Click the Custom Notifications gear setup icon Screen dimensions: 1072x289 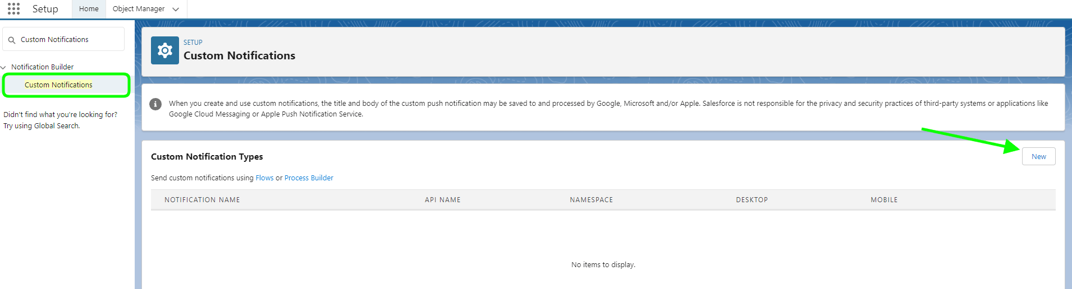point(165,50)
